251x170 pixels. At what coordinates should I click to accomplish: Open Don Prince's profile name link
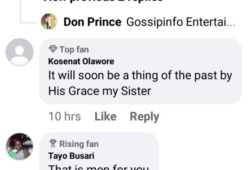92,22
